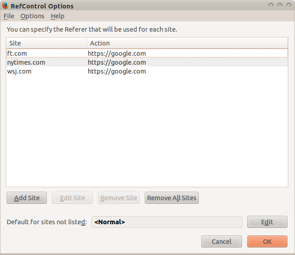This screenshot has height=255, width=295.
Task: Click the Firefox icon in title bar
Action: (5, 6)
